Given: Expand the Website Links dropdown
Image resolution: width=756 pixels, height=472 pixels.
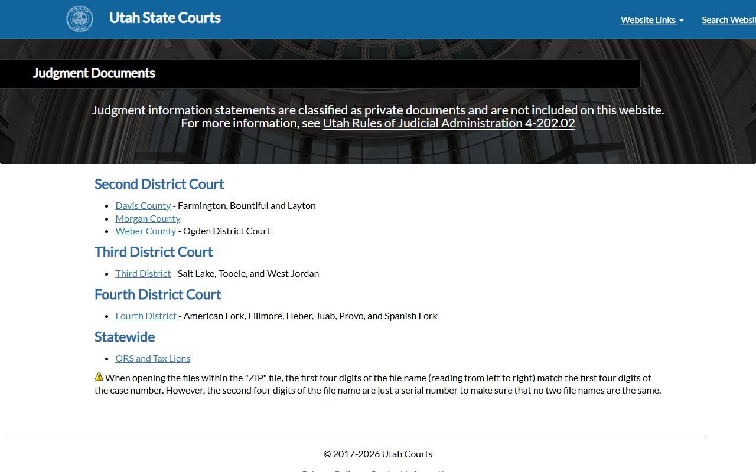Looking at the screenshot, I should [x=652, y=19].
